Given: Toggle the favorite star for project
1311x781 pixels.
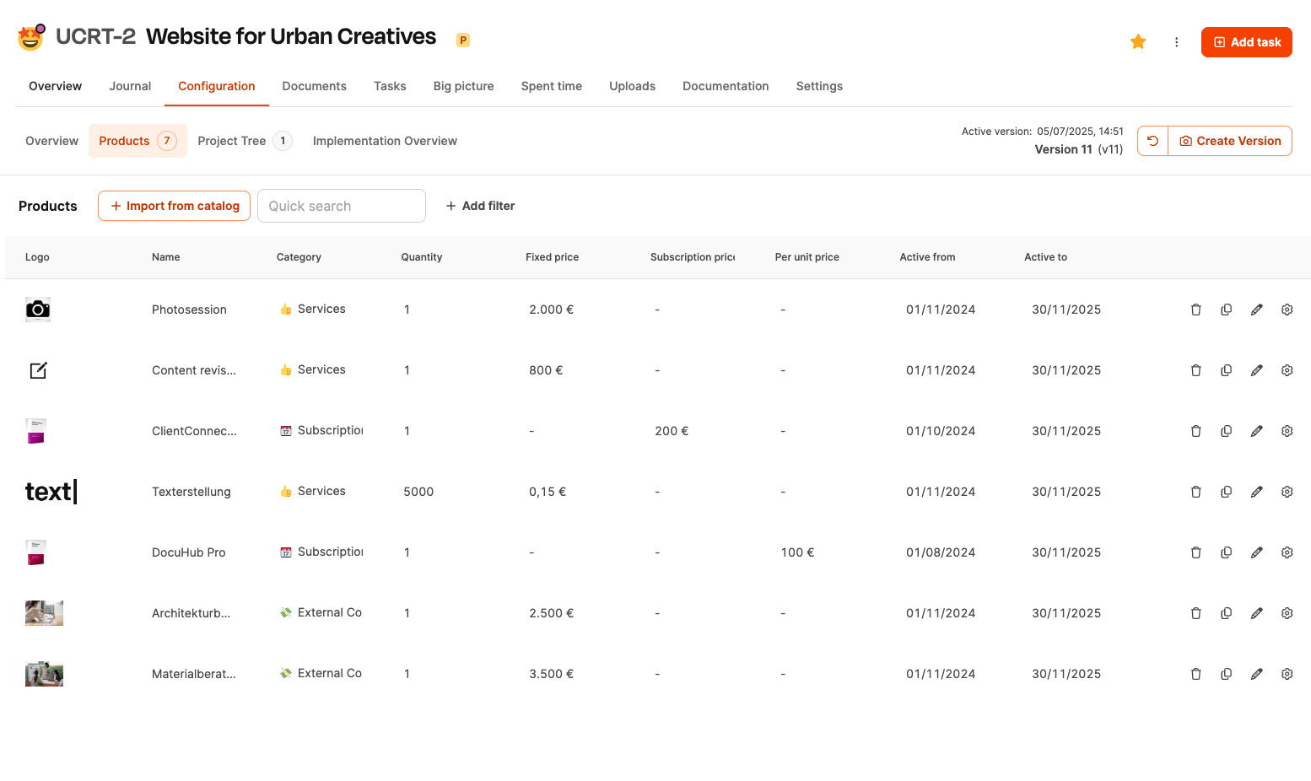Looking at the screenshot, I should click(x=1138, y=42).
